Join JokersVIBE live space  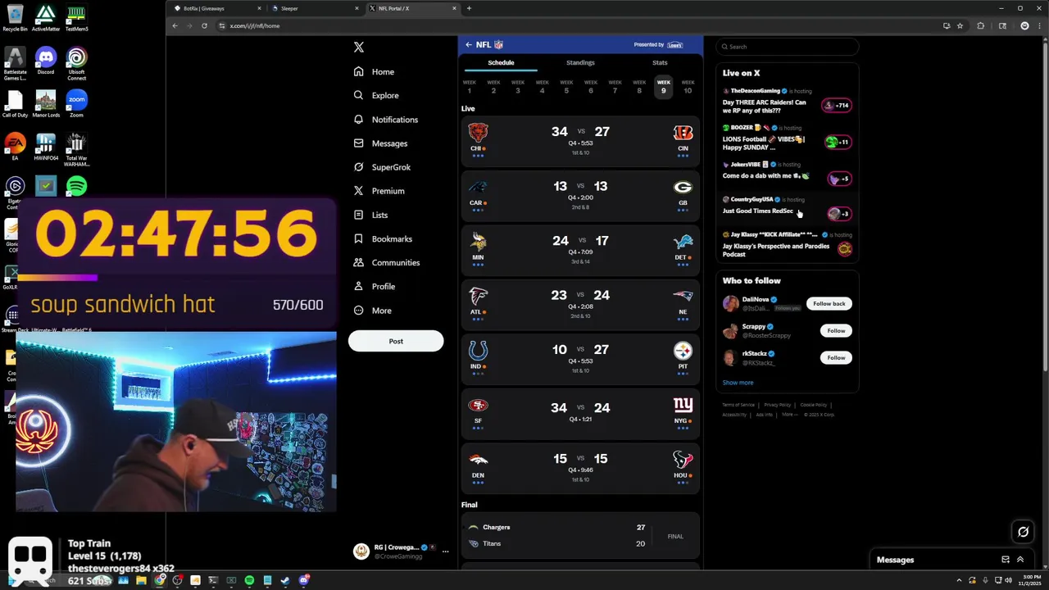coord(839,179)
